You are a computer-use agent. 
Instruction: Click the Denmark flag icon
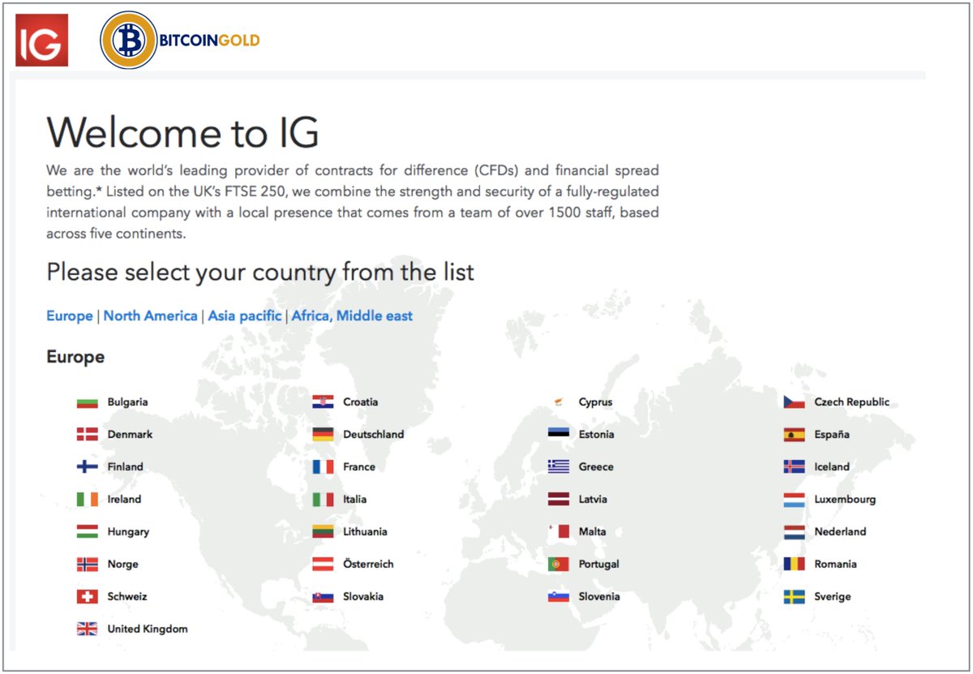(x=87, y=435)
